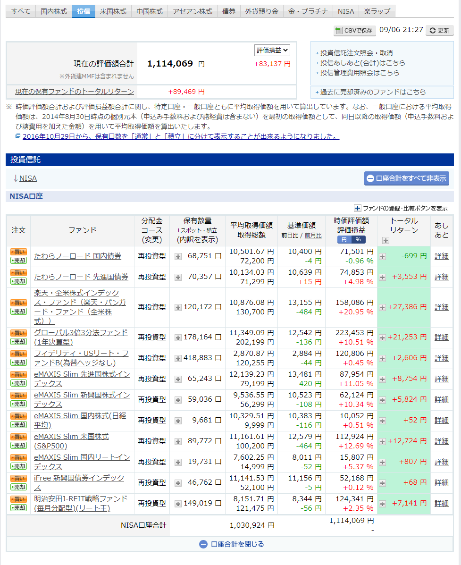Expand 保有数量 breakdown for eMAXIS Slim 米国株式
Image resolution: width=461 pixels, height=565 pixels.
178,441
